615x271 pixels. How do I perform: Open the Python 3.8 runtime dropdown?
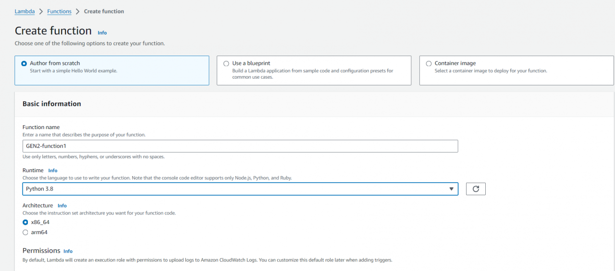coord(240,189)
